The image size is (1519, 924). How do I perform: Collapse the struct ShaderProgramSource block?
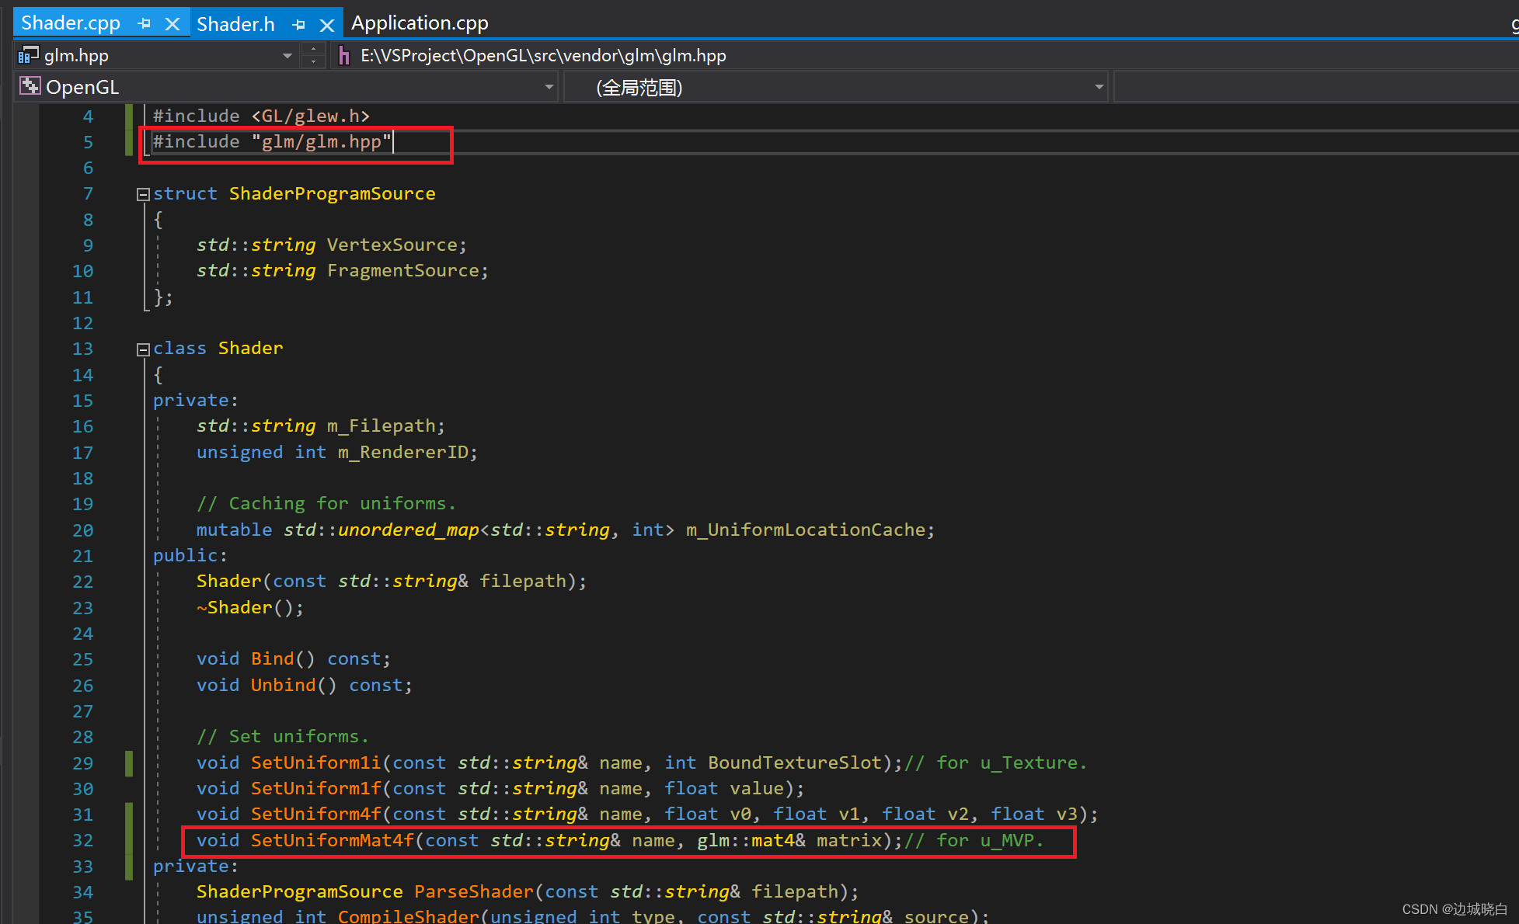point(143,194)
